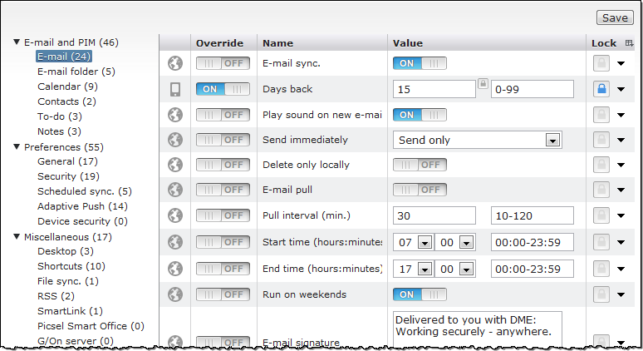Click the grey lock icon for Pull interval

(x=601, y=216)
